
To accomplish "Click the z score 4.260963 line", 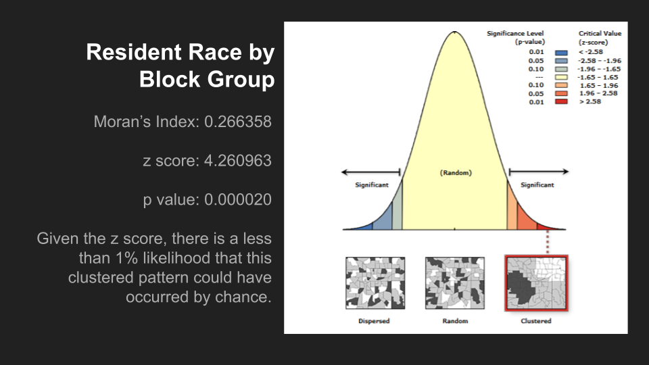I will (207, 161).
